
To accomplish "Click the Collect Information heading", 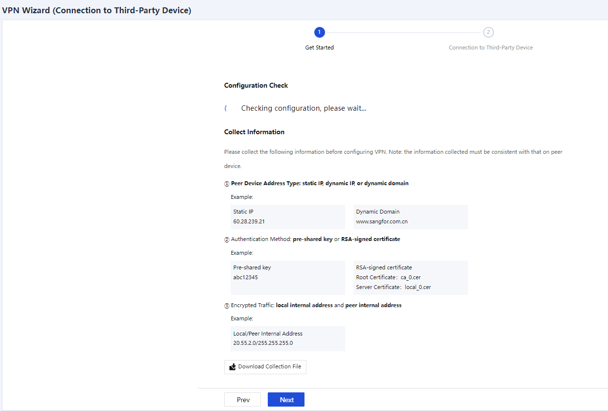I will pyautogui.click(x=254, y=132).
